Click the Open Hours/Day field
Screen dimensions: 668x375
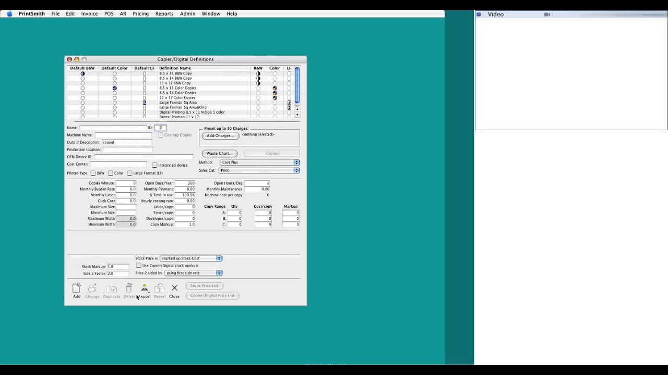click(x=257, y=183)
